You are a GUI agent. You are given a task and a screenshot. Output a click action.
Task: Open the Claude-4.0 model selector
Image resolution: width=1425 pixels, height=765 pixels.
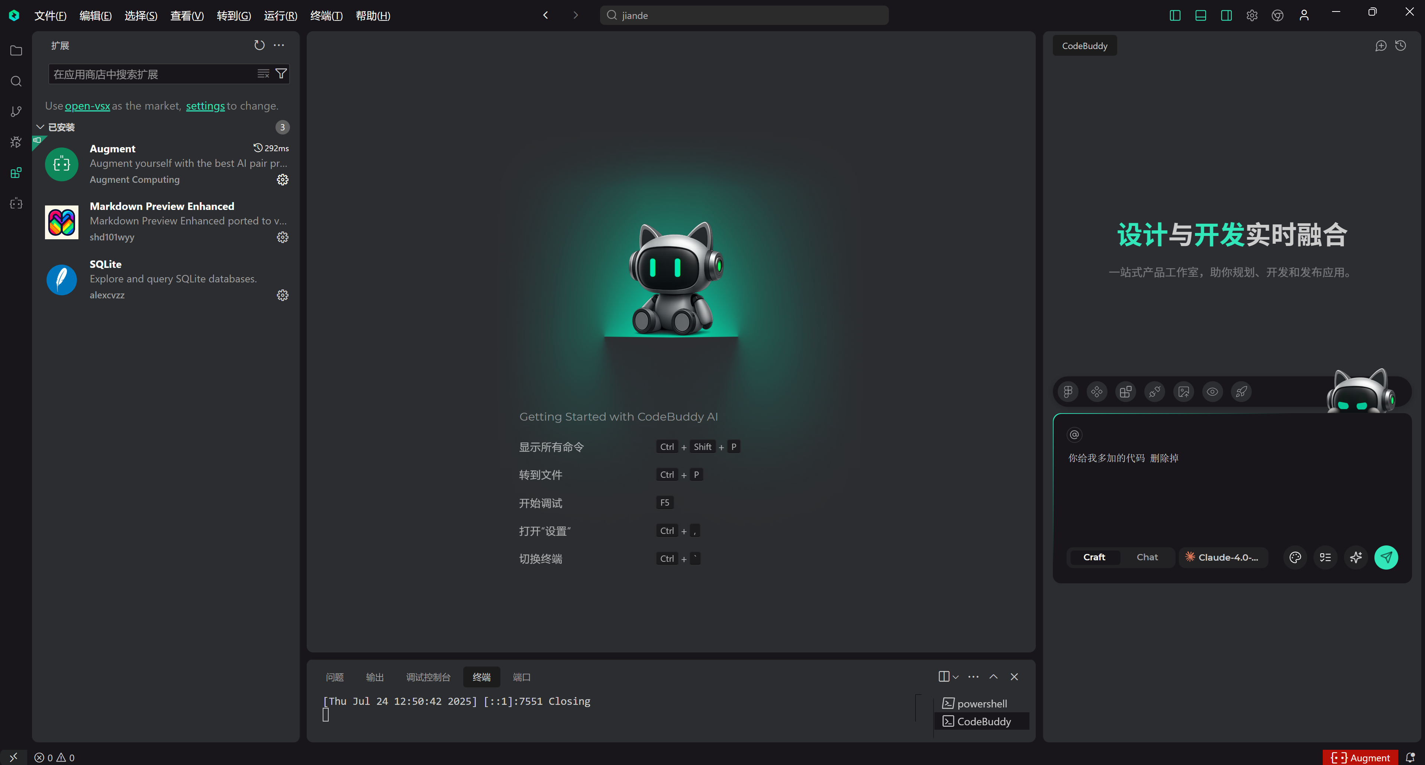point(1223,557)
